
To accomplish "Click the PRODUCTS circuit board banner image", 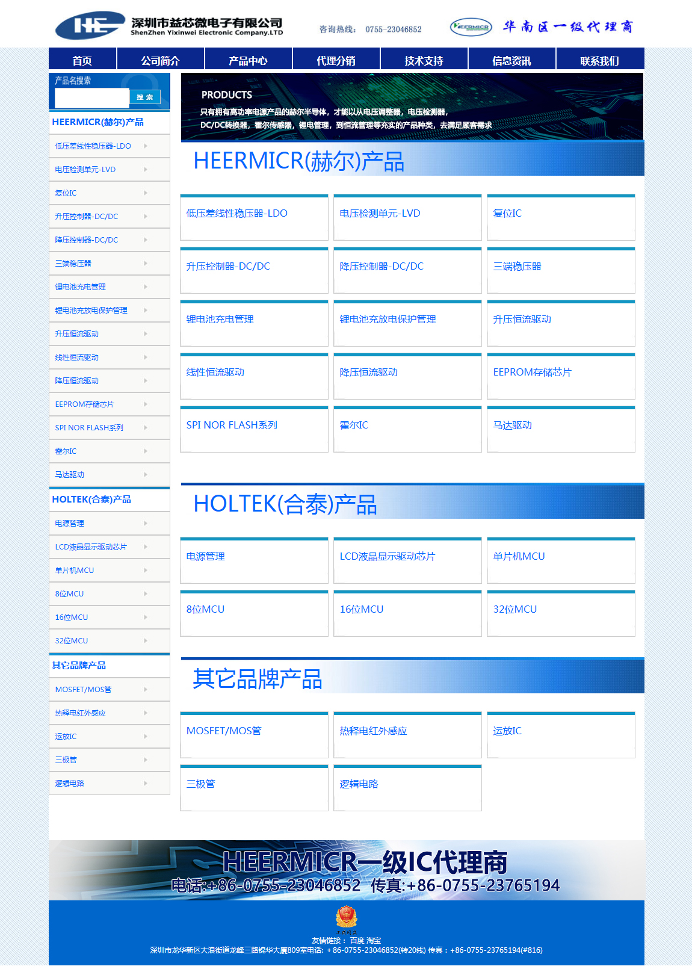I will pyautogui.click(x=412, y=107).
